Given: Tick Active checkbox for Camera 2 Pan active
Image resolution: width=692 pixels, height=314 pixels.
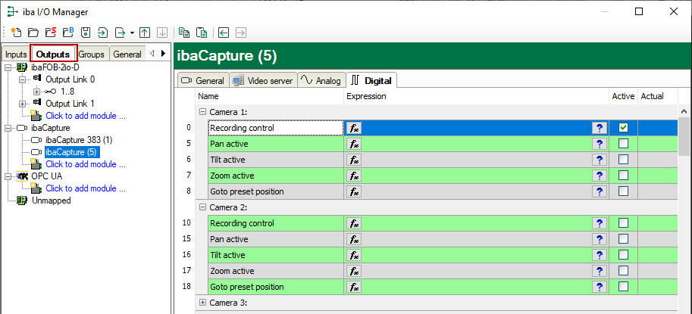Looking at the screenshot, I should pos(623,239).
